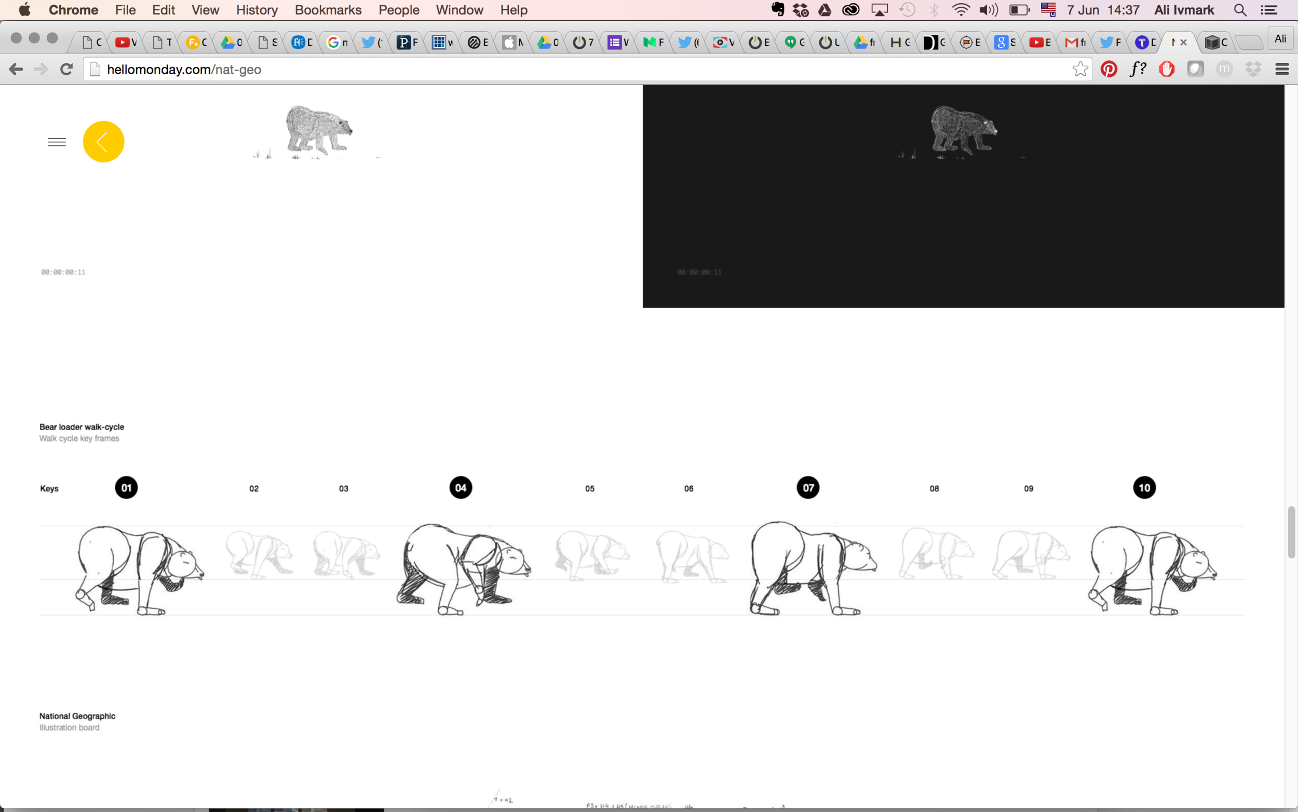
Task: Open the Wi-Fi status menu
Action: coord(961,10)
